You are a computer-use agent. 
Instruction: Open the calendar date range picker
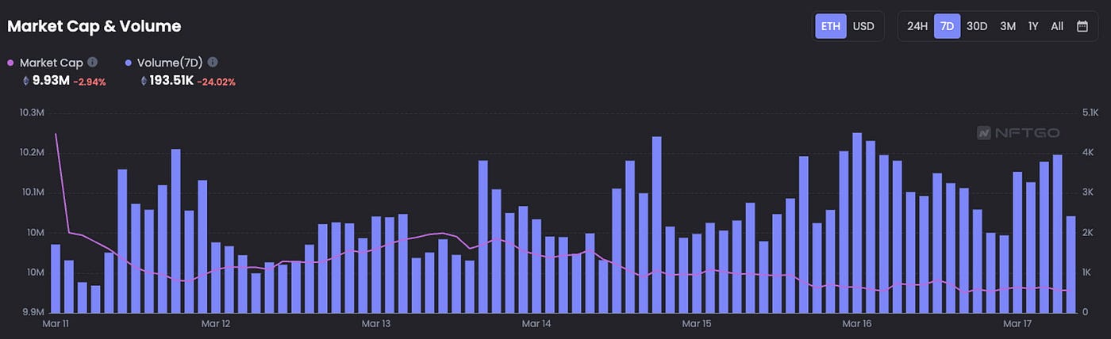pyautogui.click(x=1082, y=26)
